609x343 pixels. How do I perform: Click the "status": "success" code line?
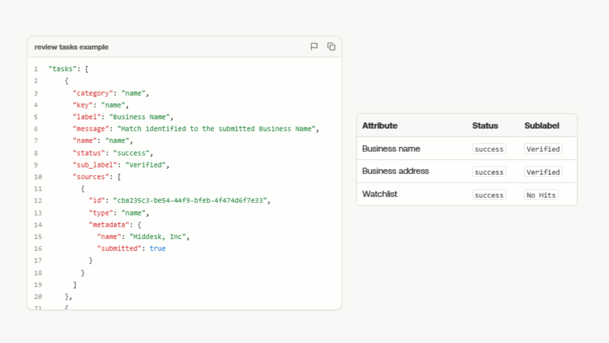click(113, 153)
